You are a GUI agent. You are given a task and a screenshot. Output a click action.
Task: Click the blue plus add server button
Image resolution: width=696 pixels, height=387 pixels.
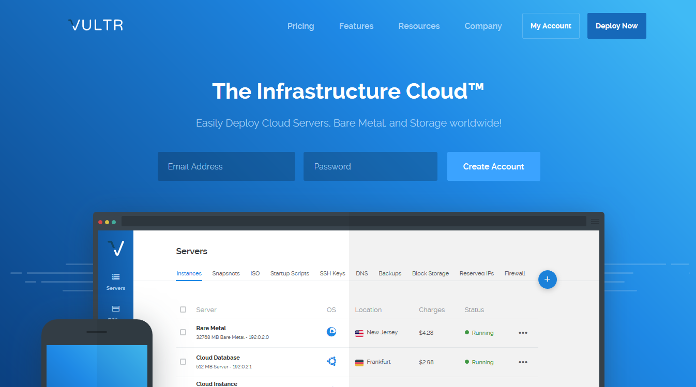pyautogui.click(x=548, y=280)
